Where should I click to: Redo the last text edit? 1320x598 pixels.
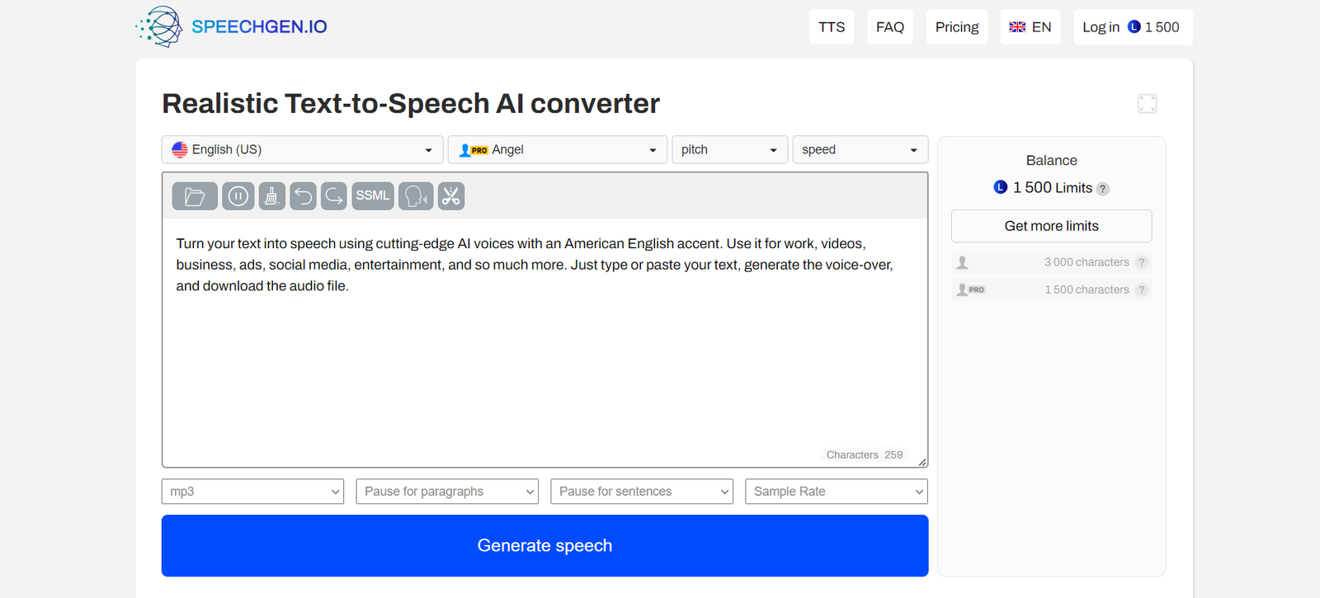333,196
